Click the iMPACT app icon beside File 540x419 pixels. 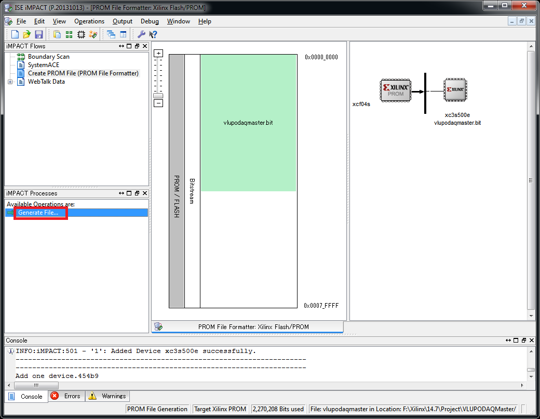point(9,21)
